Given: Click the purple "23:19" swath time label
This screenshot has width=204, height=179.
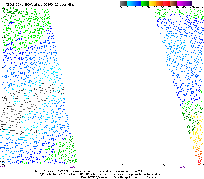Looking at the screenshot, I should click(4, 167).
